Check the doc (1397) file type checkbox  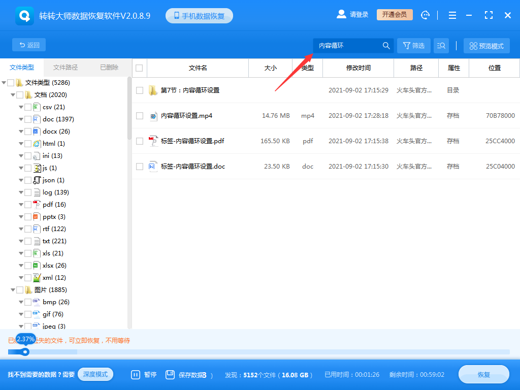click(x=28, y=119)
